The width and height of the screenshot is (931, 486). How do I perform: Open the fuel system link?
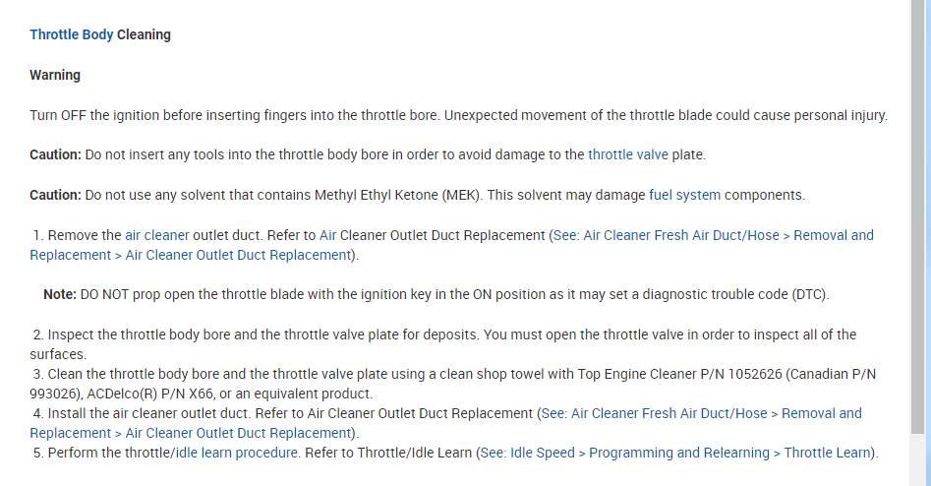[687, 195]
